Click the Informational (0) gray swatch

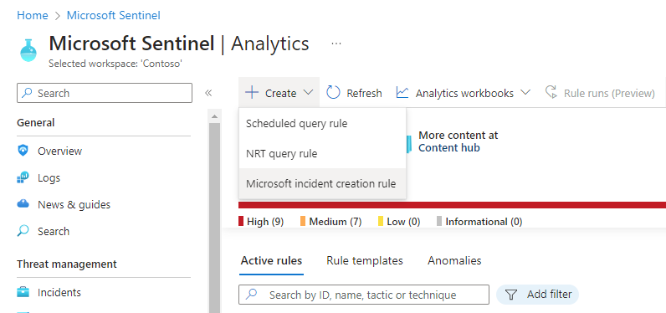pyautogui.click(x=439, y=221)
